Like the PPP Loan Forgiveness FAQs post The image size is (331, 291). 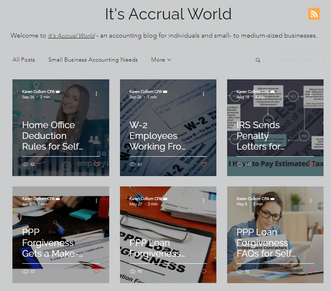pos(311,272)
